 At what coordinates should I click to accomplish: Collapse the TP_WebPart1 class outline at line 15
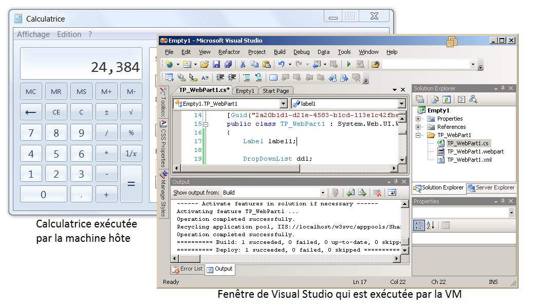(206, 124)
